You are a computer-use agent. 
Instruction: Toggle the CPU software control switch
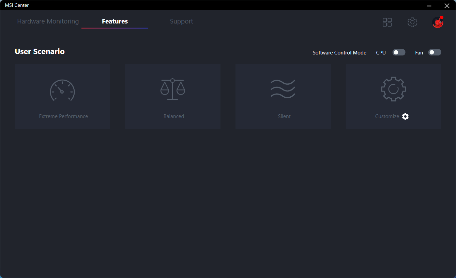click(x=399, y=52)
